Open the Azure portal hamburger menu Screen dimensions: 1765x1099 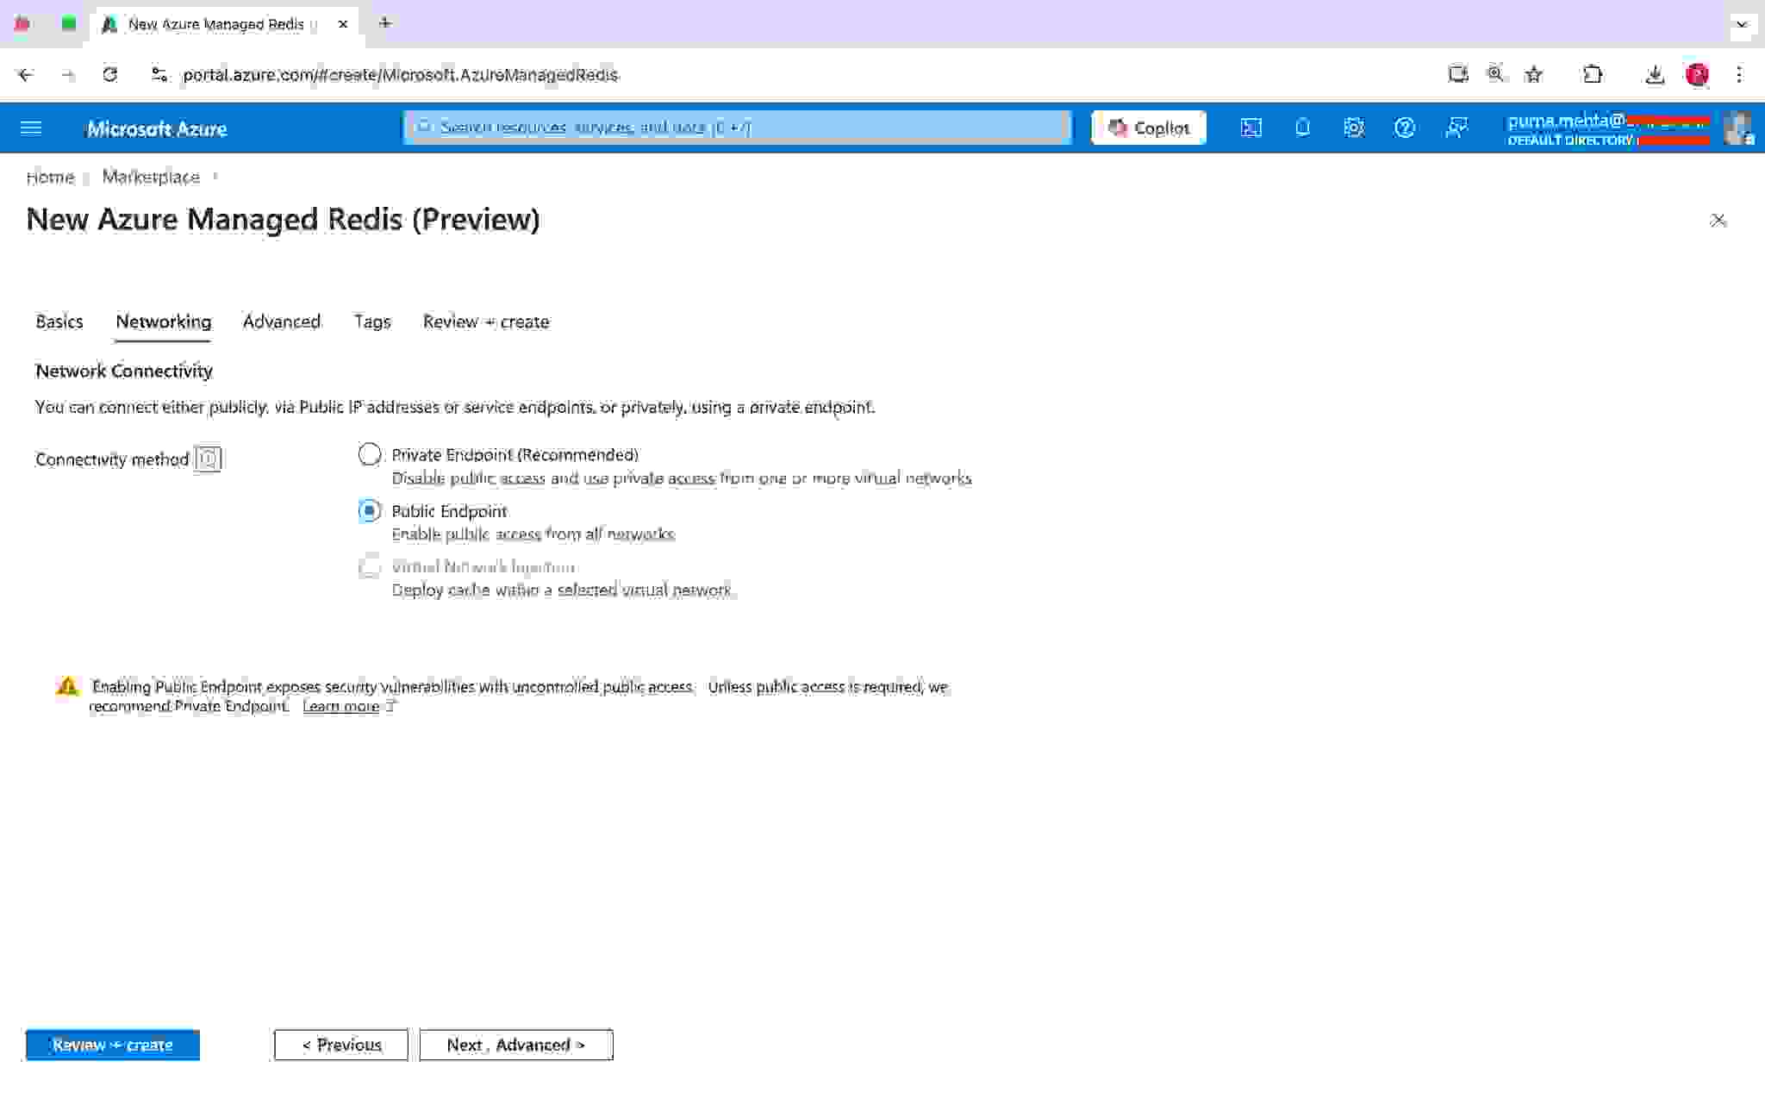[x=31, y=128]
